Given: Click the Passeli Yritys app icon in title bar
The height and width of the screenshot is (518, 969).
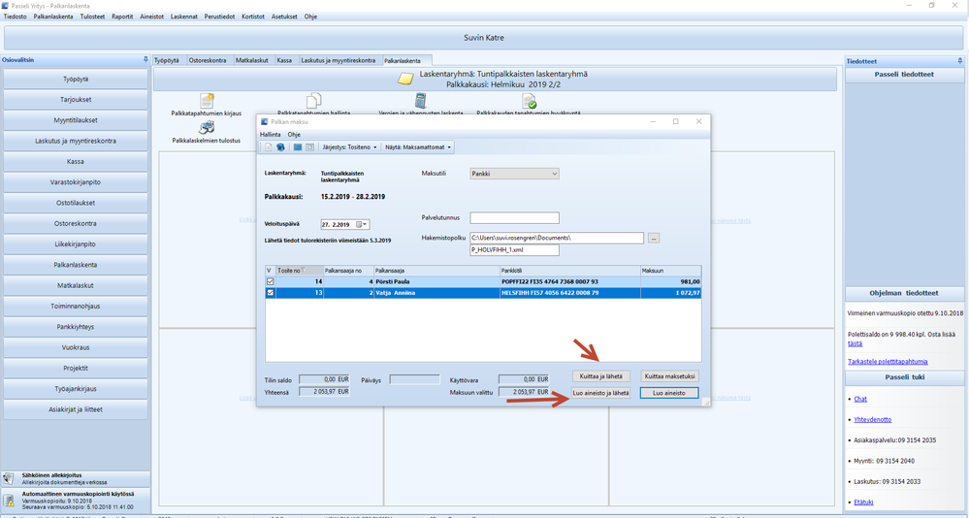Looking at the screenshot, I should coord(6,5).
